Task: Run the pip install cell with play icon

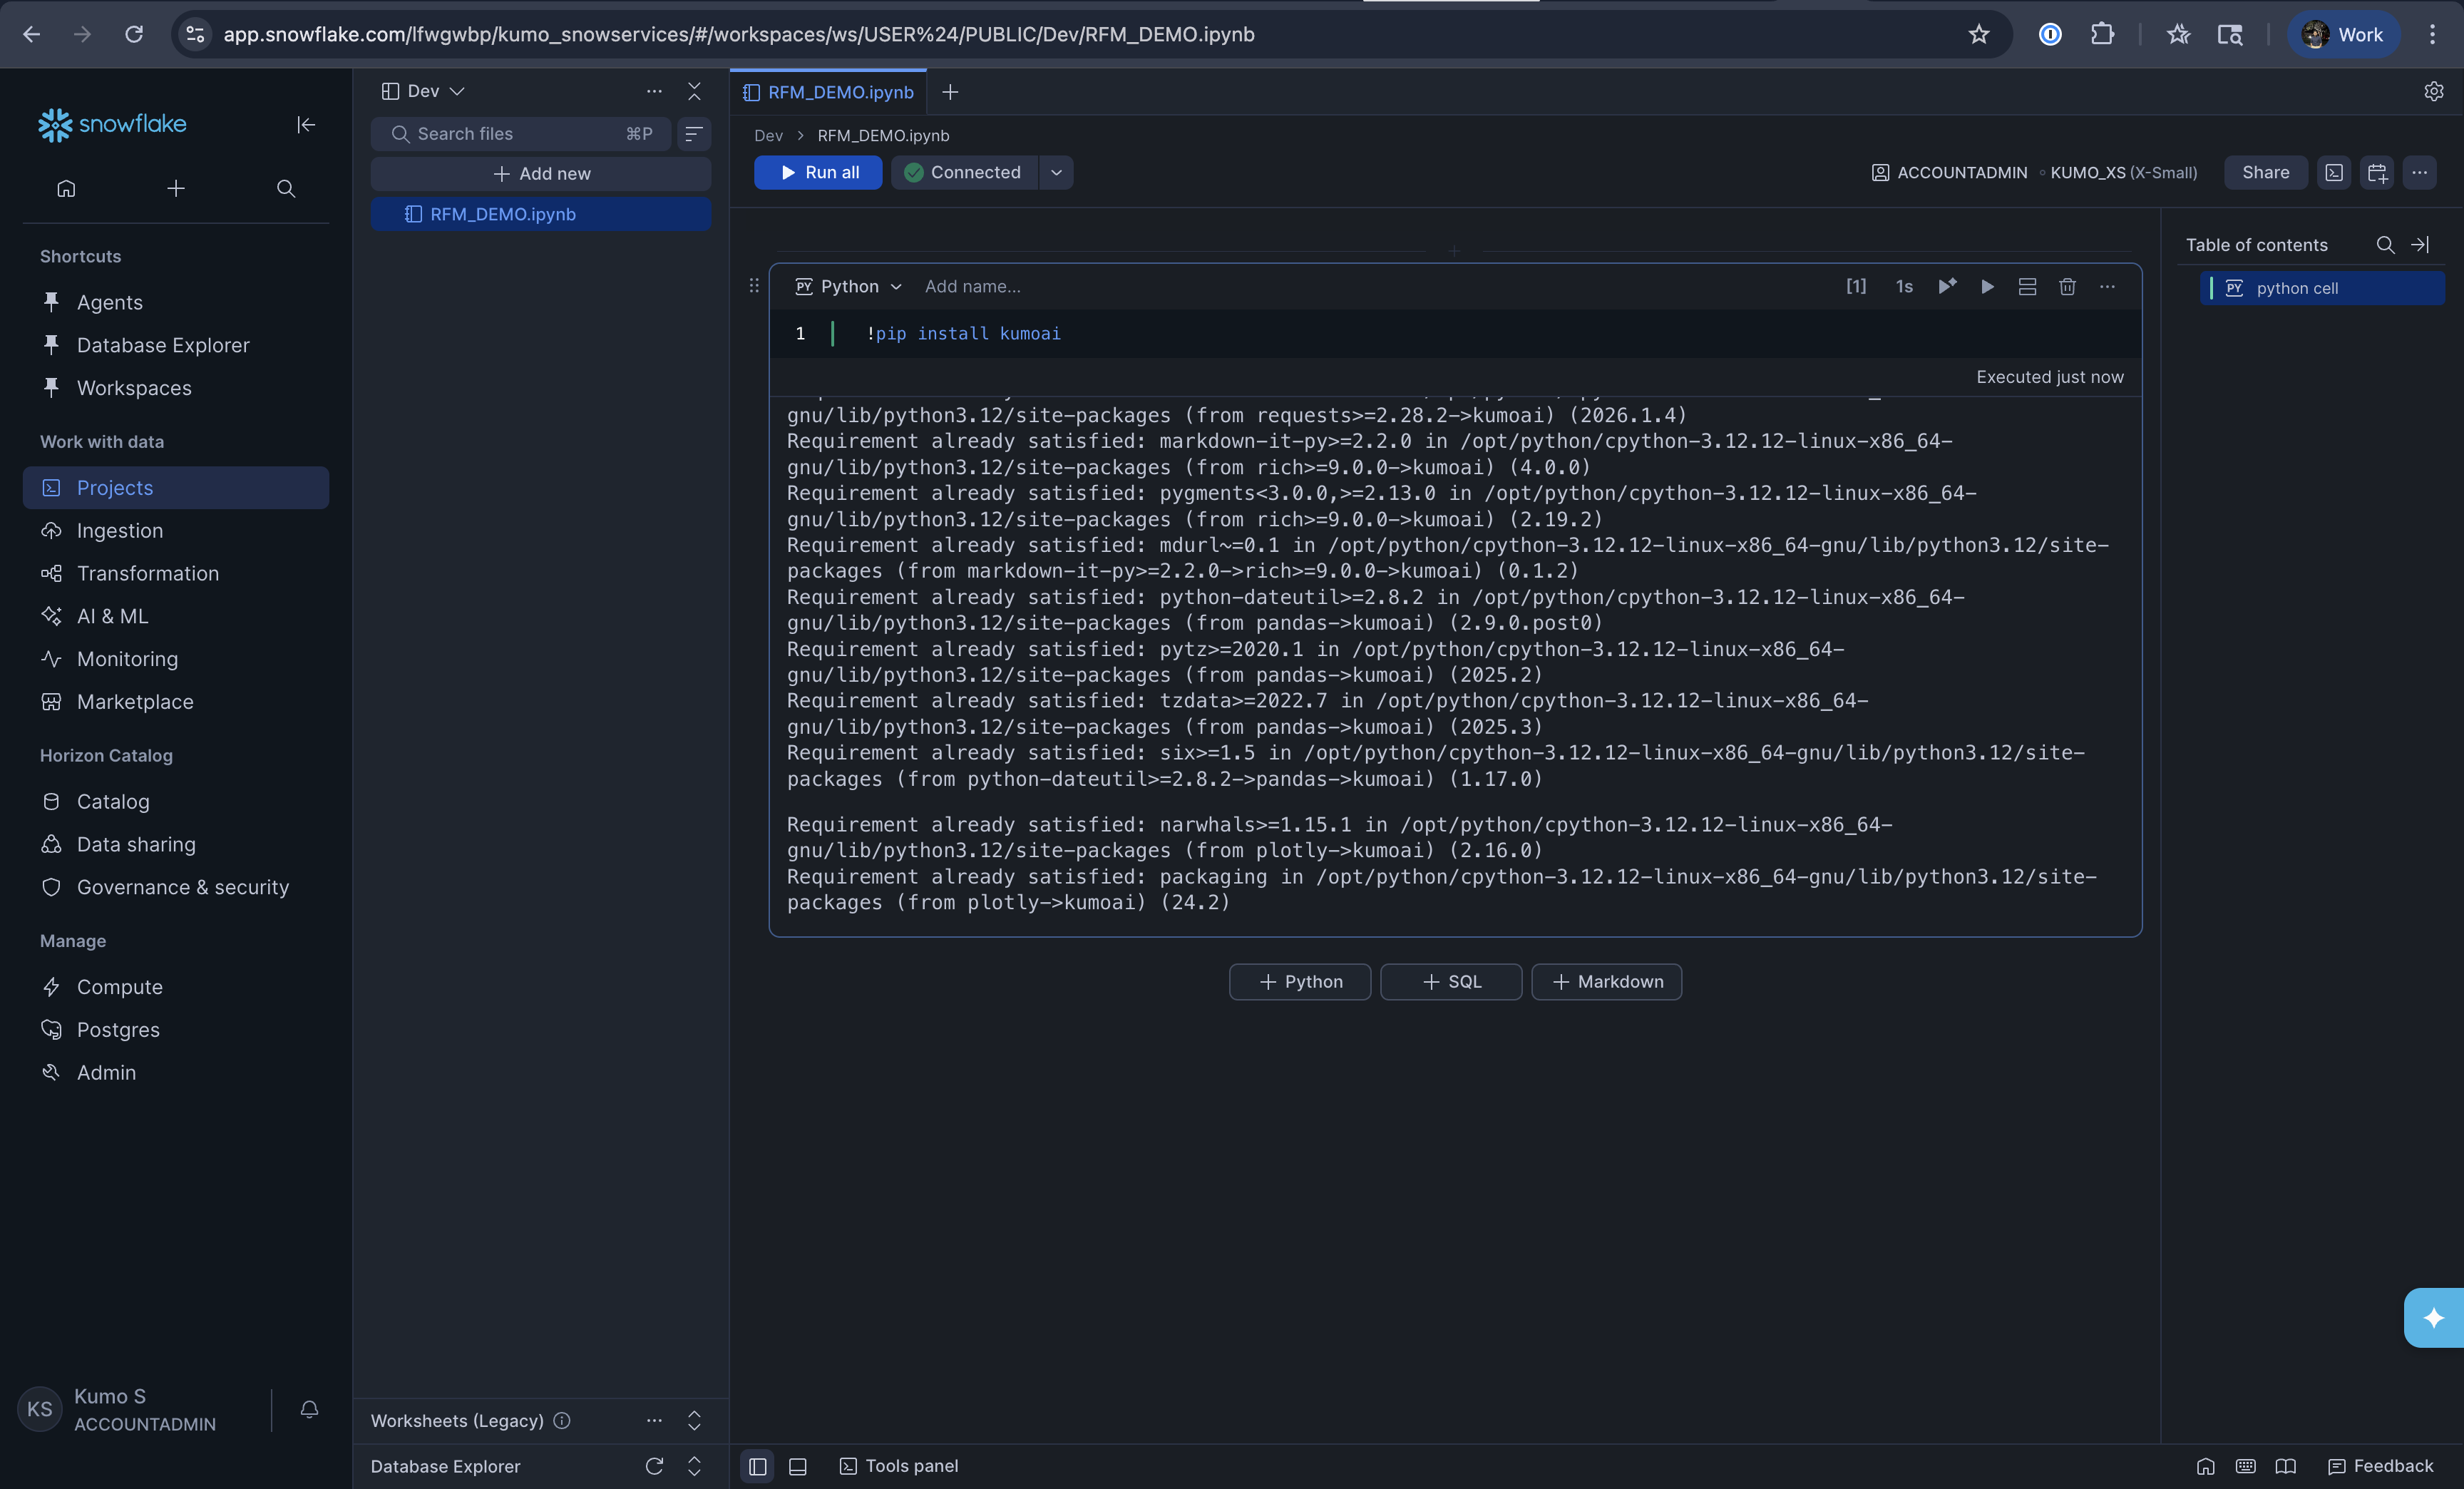Action: coord(1987,287)
